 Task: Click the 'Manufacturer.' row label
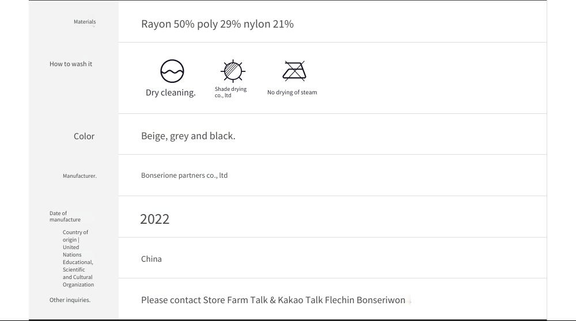pyautogui.click(x=79, y=175)
